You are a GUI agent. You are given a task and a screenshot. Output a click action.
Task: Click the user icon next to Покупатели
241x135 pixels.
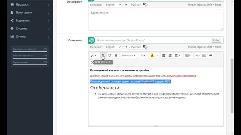(x=12, y=12)
